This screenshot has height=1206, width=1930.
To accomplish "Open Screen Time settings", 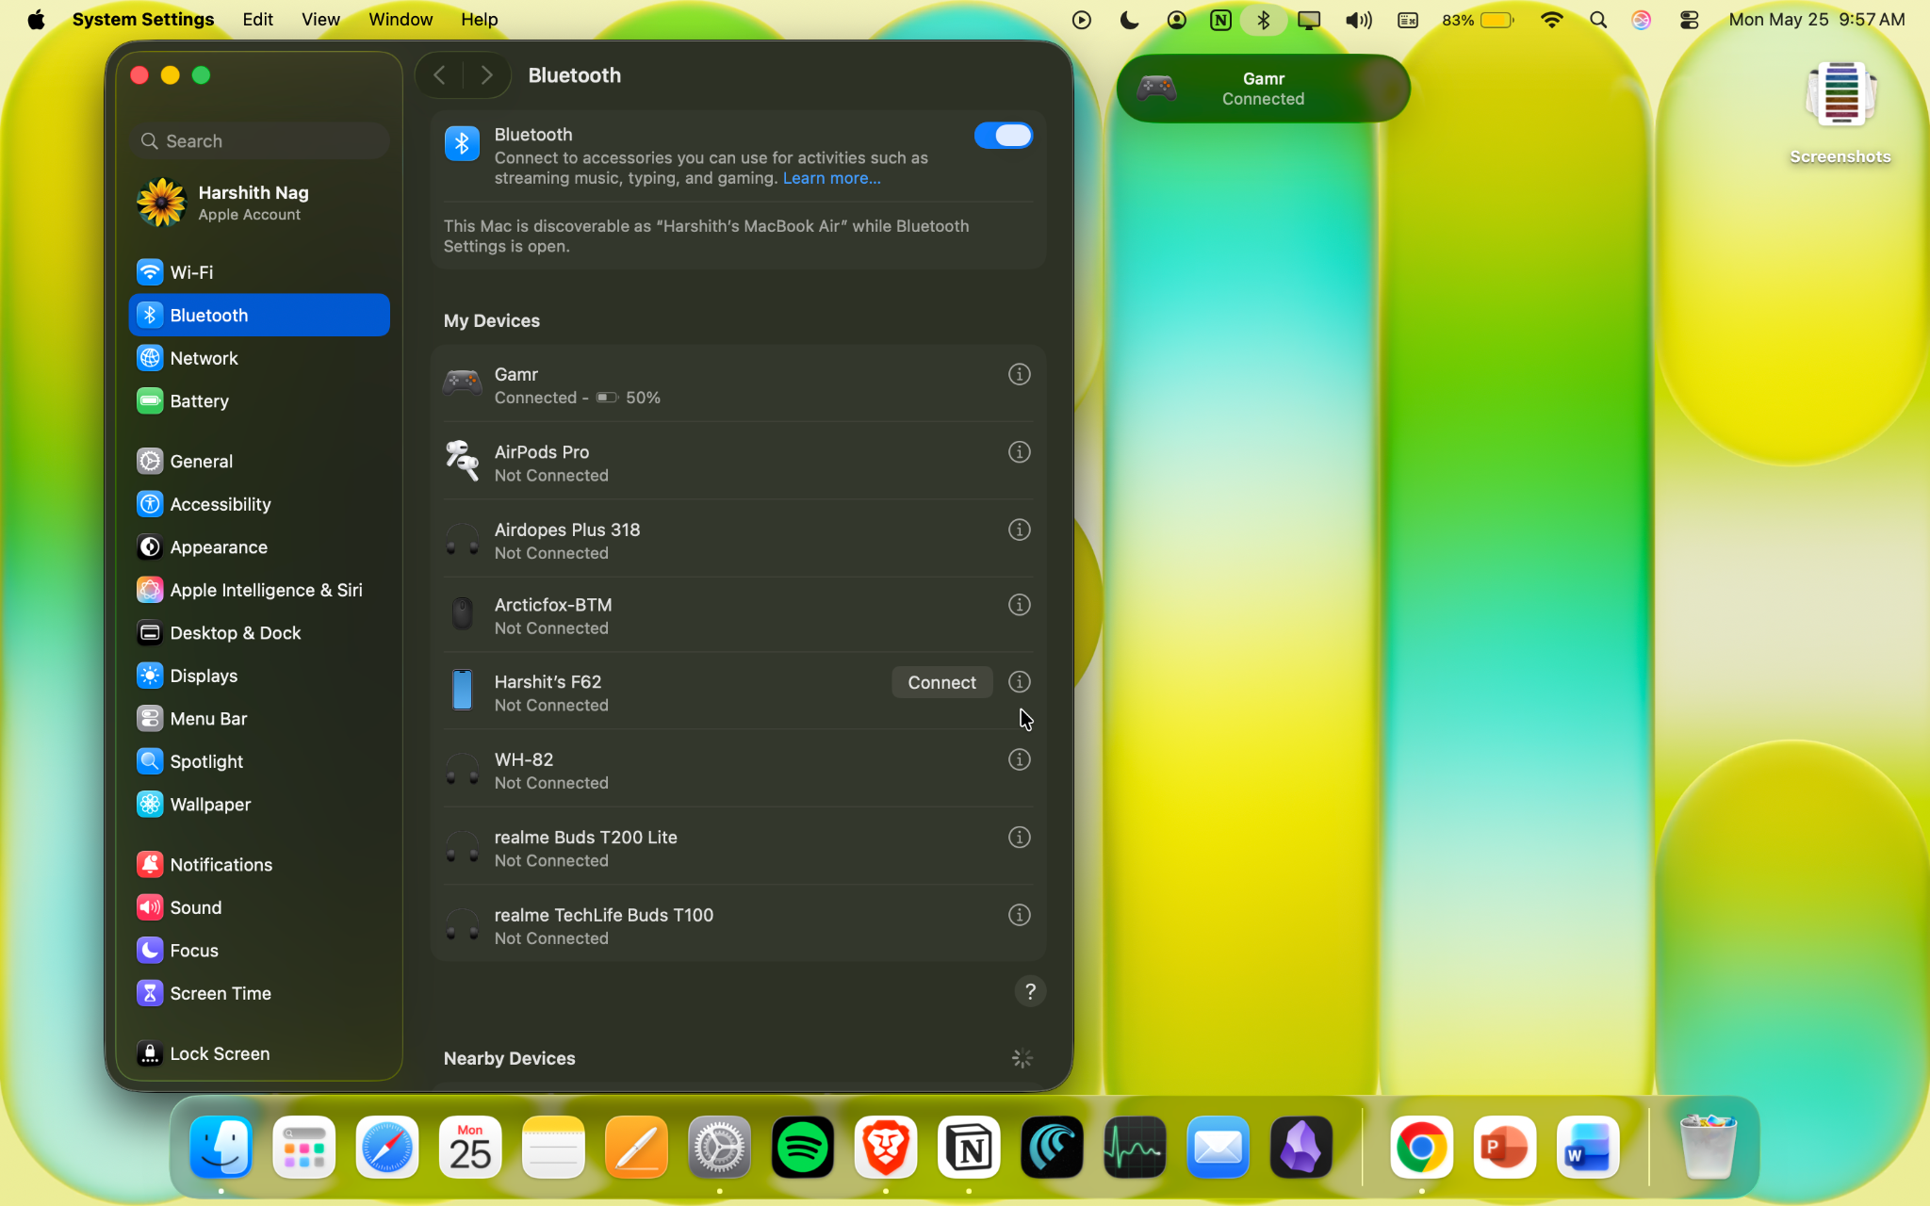I will (x=260, y=993).
